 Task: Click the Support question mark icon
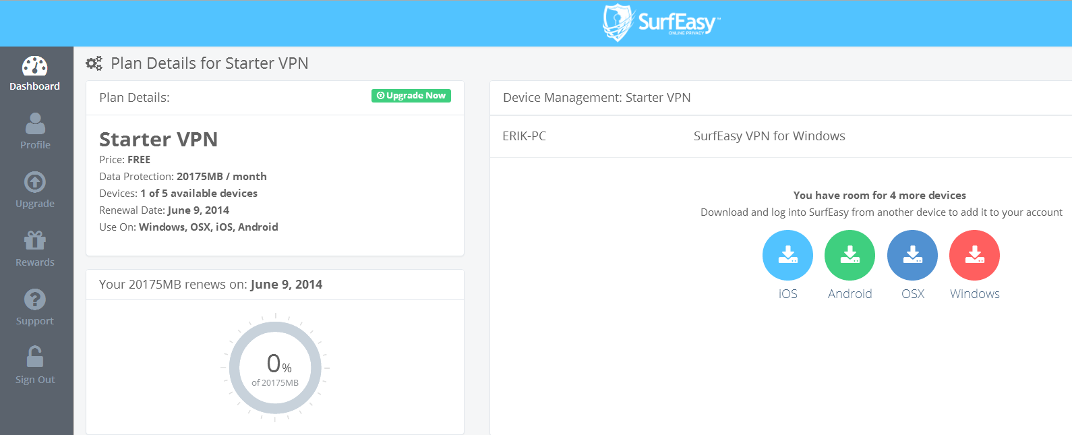tap(35, 299)
